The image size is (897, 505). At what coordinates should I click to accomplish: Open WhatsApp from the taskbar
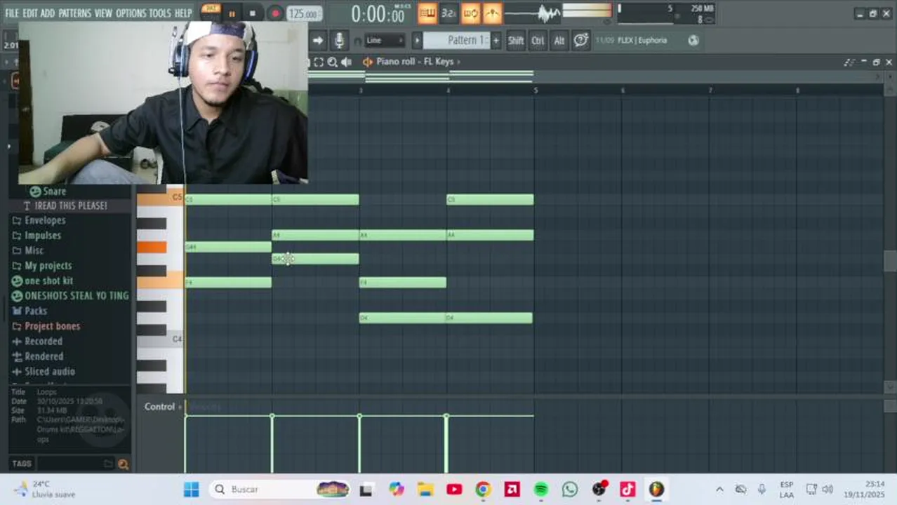point(570,489)
